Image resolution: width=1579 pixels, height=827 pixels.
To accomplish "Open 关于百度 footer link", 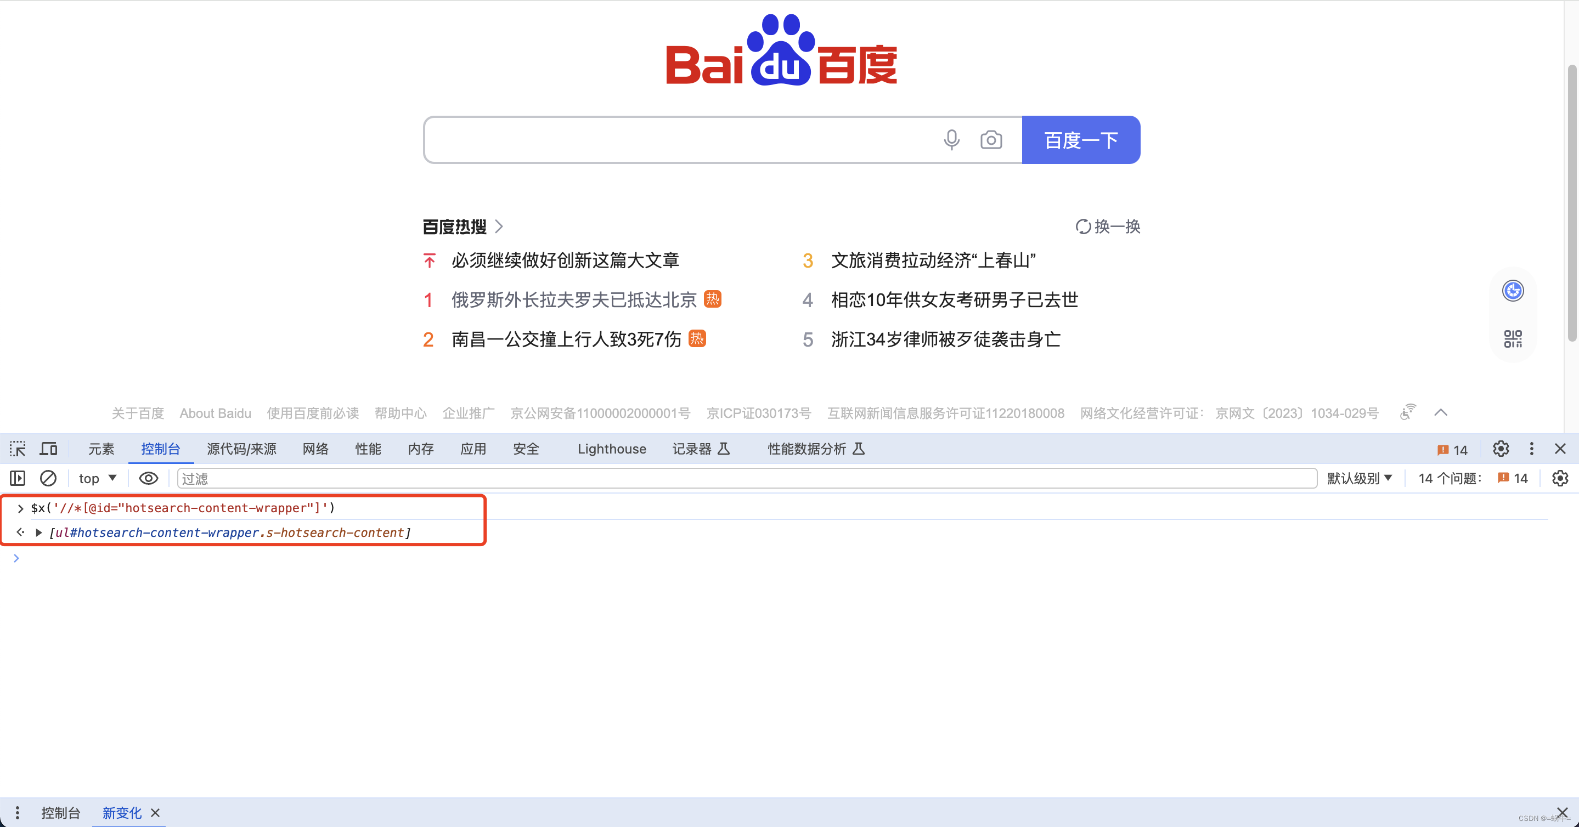I will 138,413.
